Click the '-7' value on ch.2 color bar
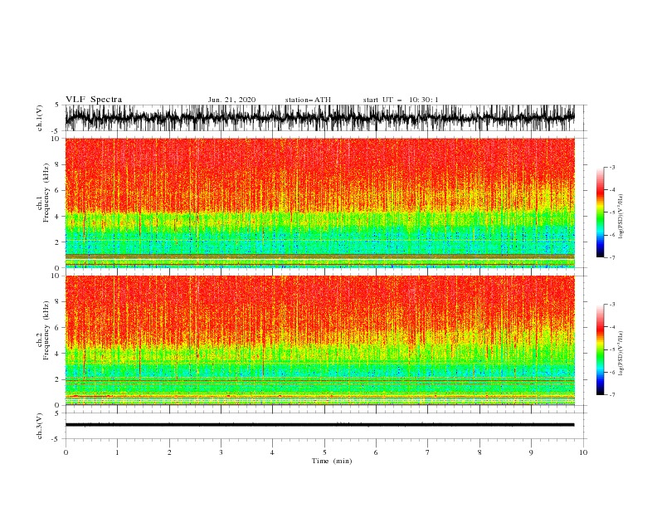 pos(611,394)
